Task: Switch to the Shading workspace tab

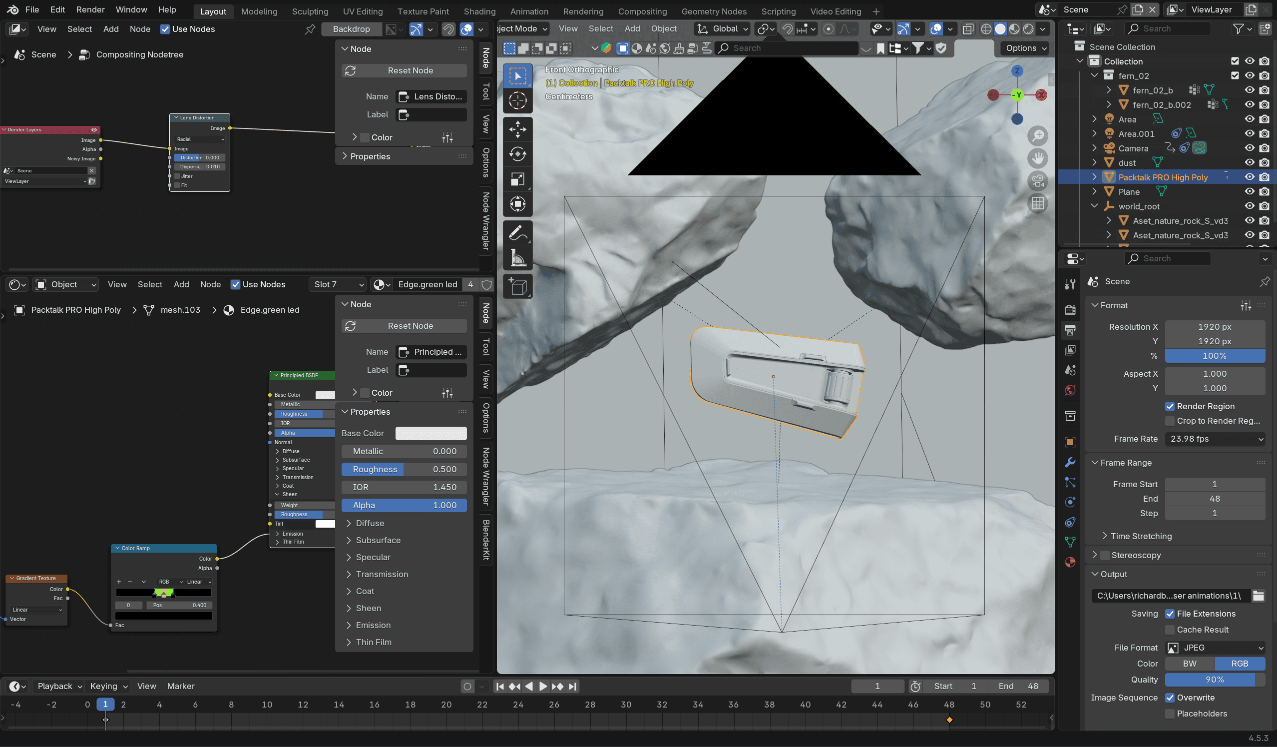Action: pyautogui.click(x=479, y=11)
